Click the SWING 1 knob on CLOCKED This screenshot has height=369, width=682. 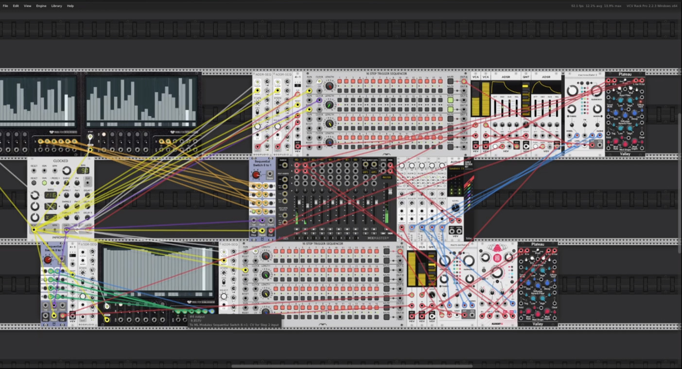[67, 195]
